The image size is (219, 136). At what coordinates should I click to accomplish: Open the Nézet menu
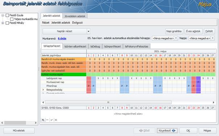click(x=46, y=22)
